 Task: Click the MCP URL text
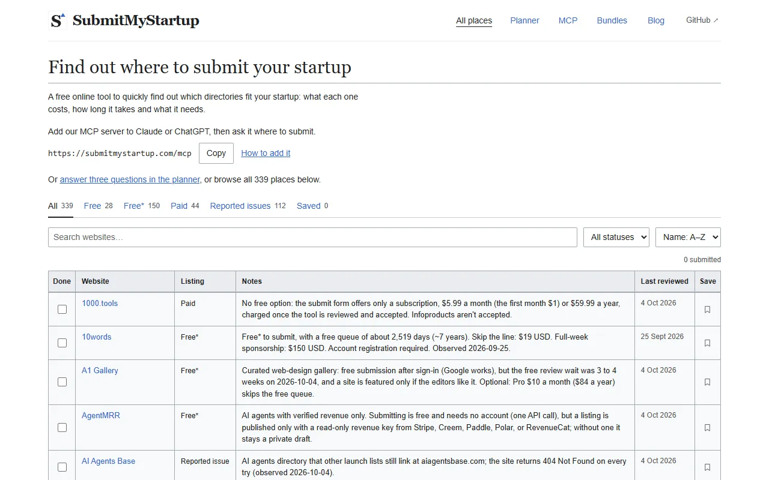coord(120,154)
